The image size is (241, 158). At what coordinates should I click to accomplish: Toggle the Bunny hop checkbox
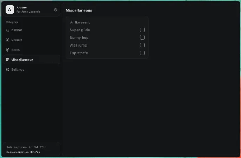pyautogui.click(x=142, y=37)
